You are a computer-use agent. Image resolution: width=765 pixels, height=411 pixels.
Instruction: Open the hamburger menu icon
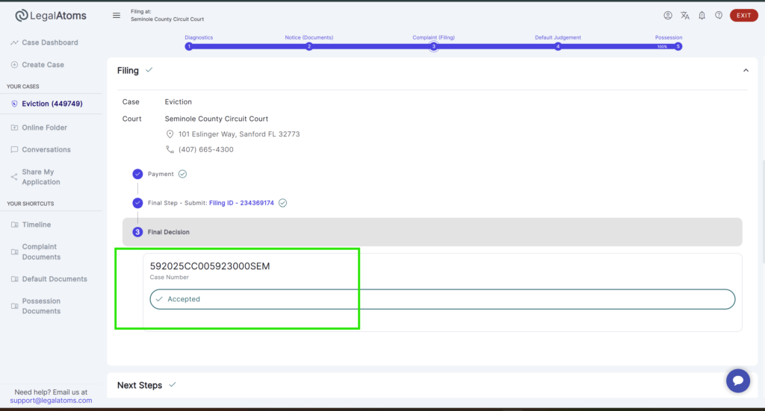pyautogui.click(x=116, y=16)
